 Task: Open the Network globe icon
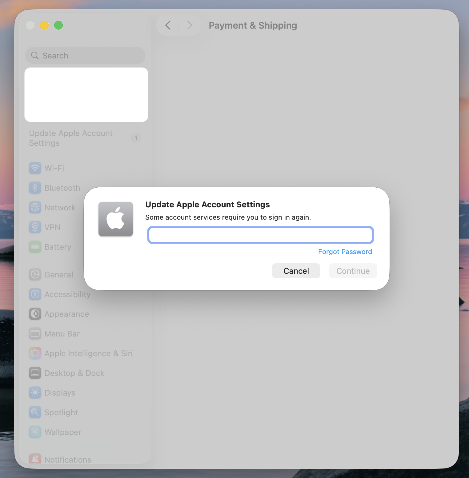[x=35, y=208]
